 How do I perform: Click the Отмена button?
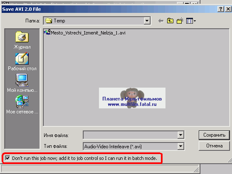pyautogui.click(x=214, y=146)
